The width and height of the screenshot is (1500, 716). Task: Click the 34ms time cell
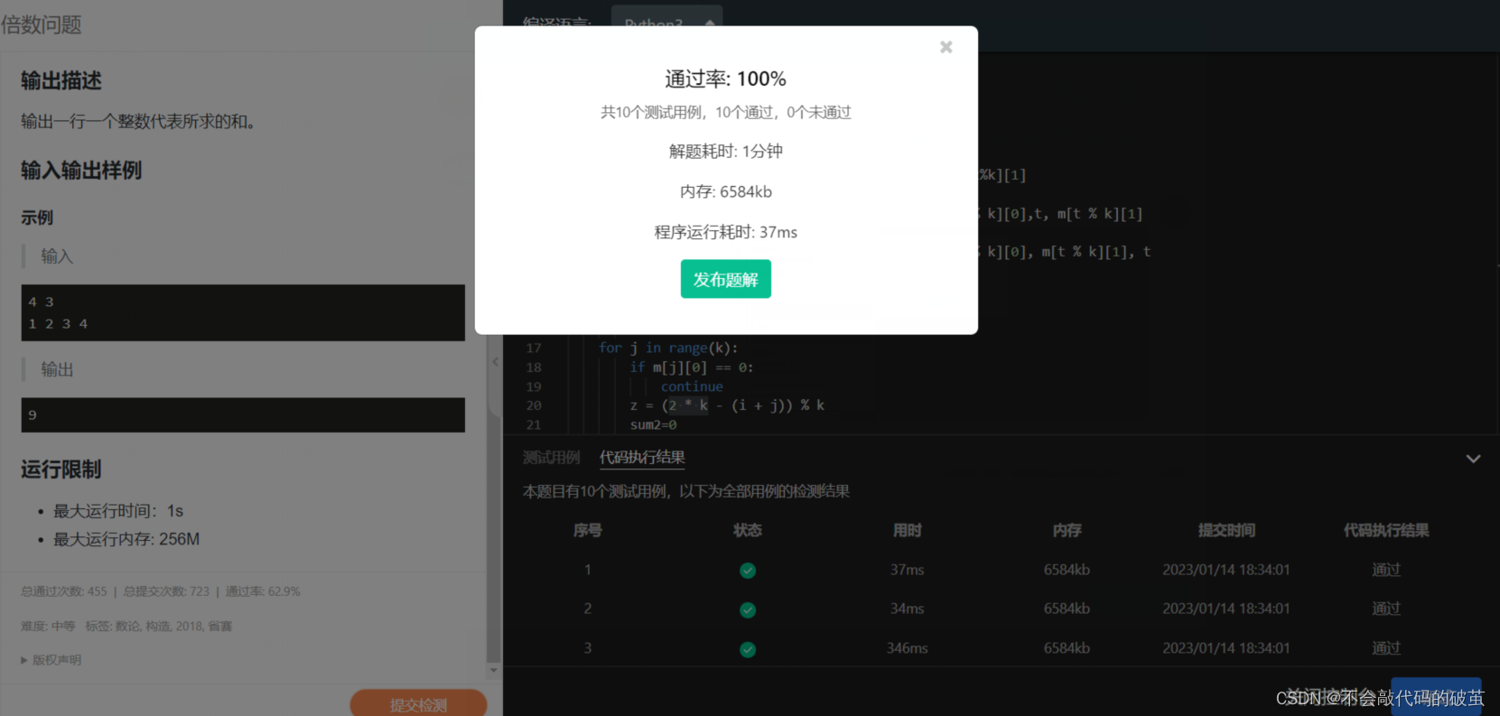pyautogui.click(x=908, y=609)
